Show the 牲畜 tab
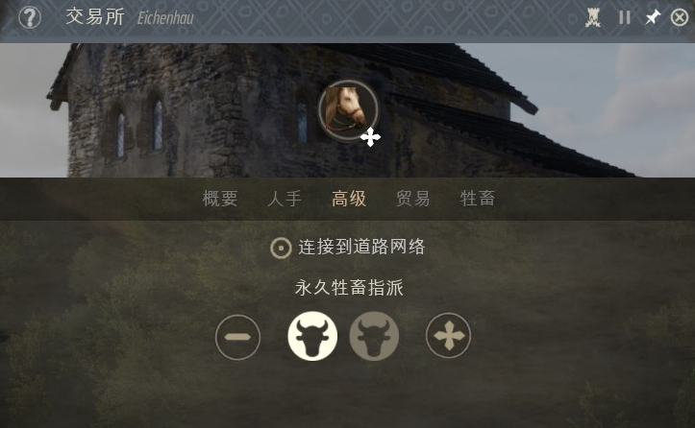This screenshot has width=695, height=428. pos(478,199)
